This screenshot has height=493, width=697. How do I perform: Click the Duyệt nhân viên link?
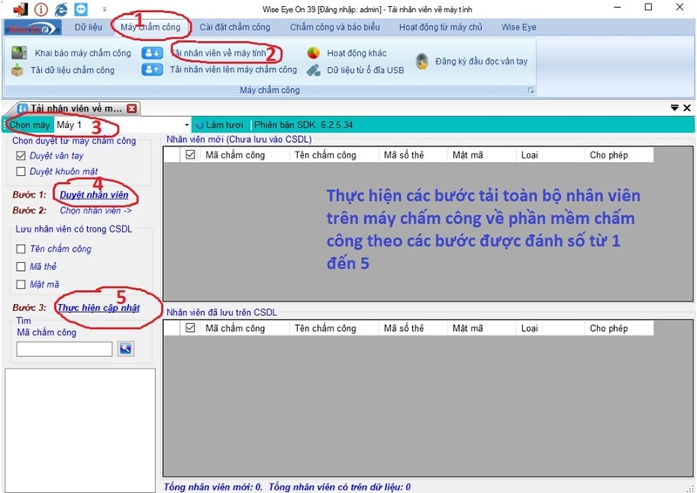coord(94,194)
